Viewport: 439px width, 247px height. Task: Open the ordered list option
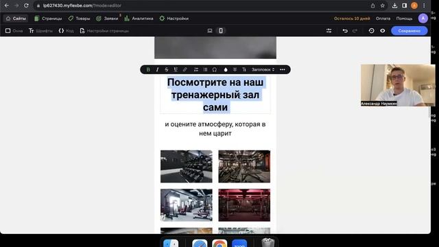point(196,69)
